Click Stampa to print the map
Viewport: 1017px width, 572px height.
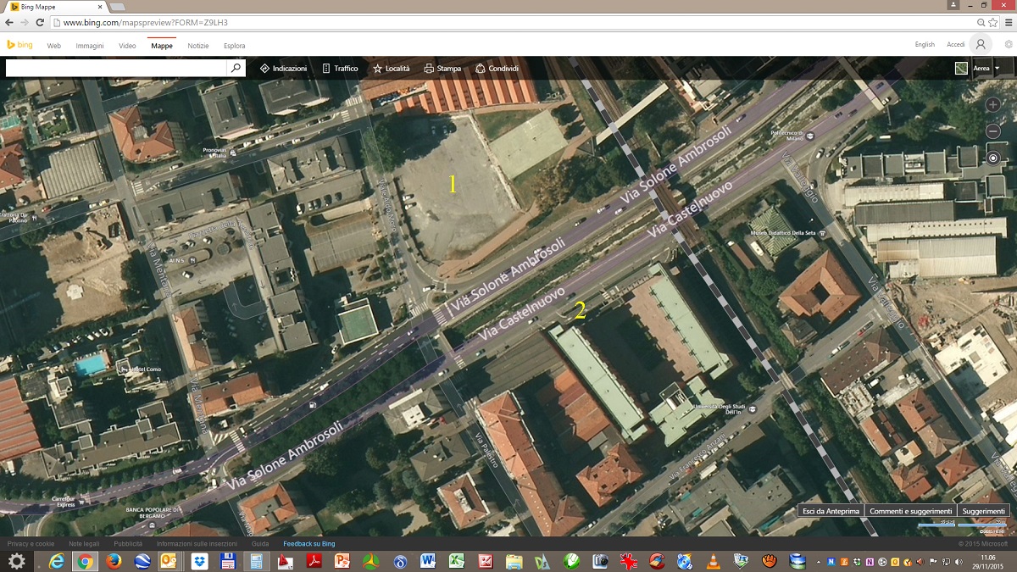442,68
